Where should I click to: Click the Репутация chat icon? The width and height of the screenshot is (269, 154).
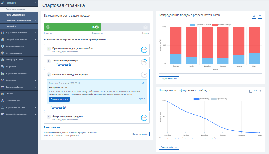point(2,67)
